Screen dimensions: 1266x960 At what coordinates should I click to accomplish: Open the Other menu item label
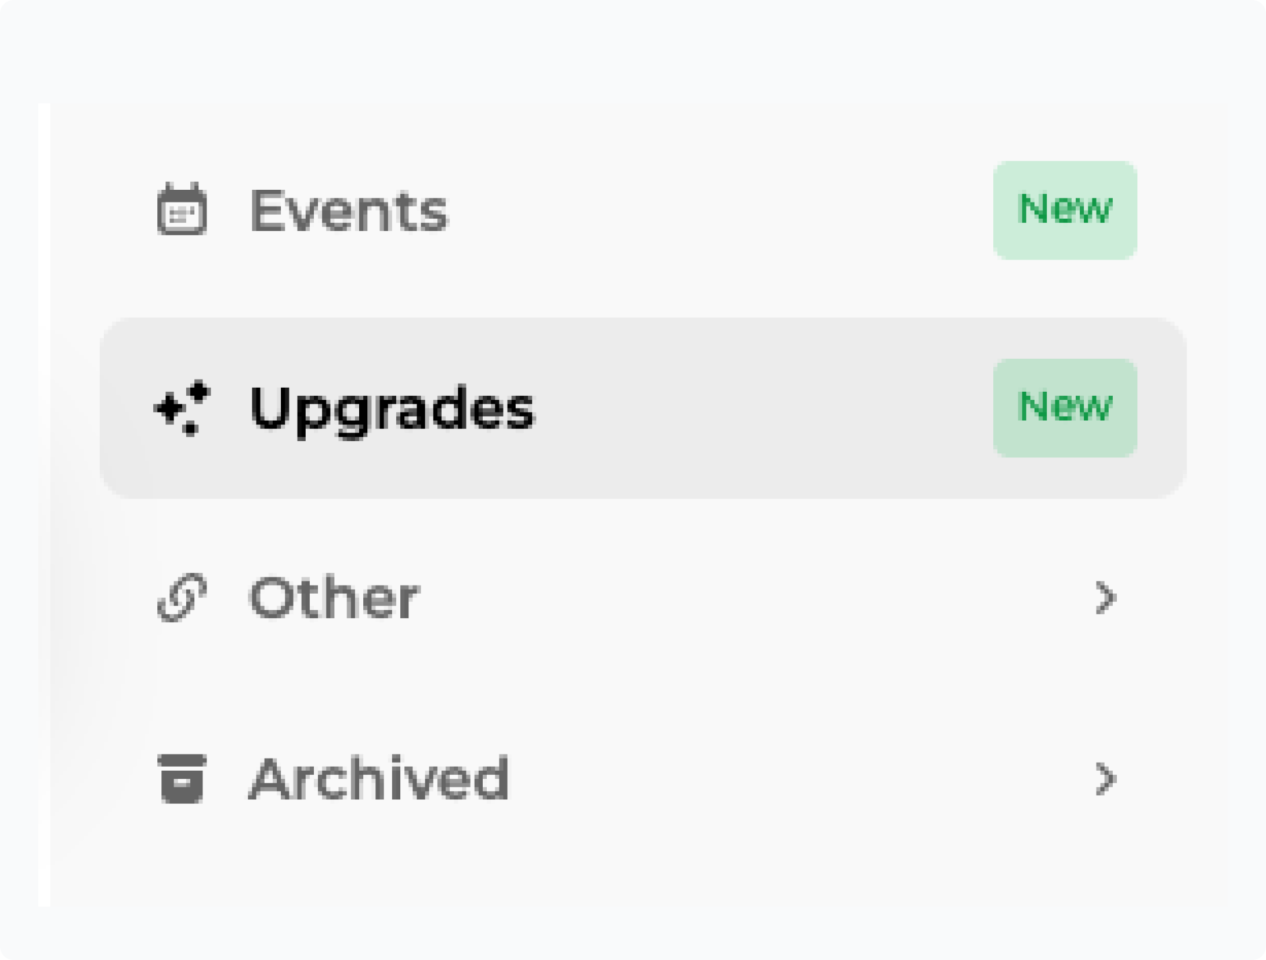pyautogui.click(x=334, y=598)
